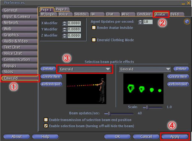Open the left Emerald beam dropdown
Viewport: 192px width, 141px height.
click(x=85, y=69)
